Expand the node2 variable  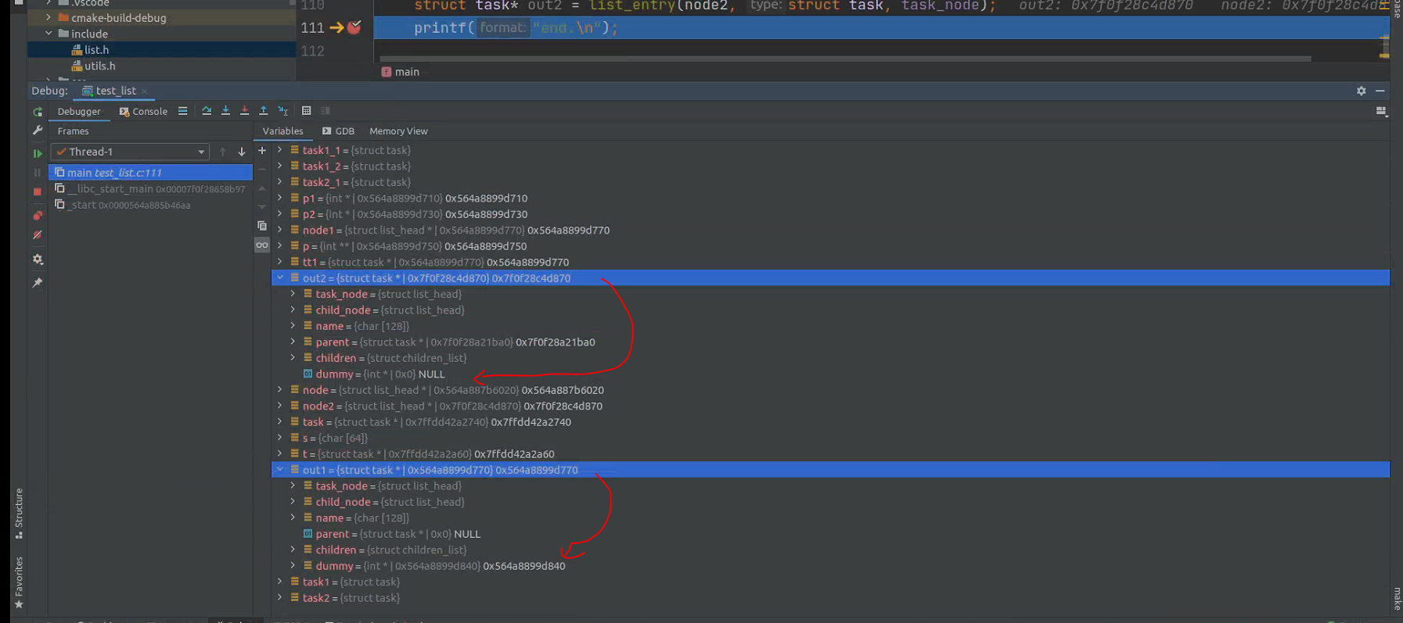tap(280, 406)
